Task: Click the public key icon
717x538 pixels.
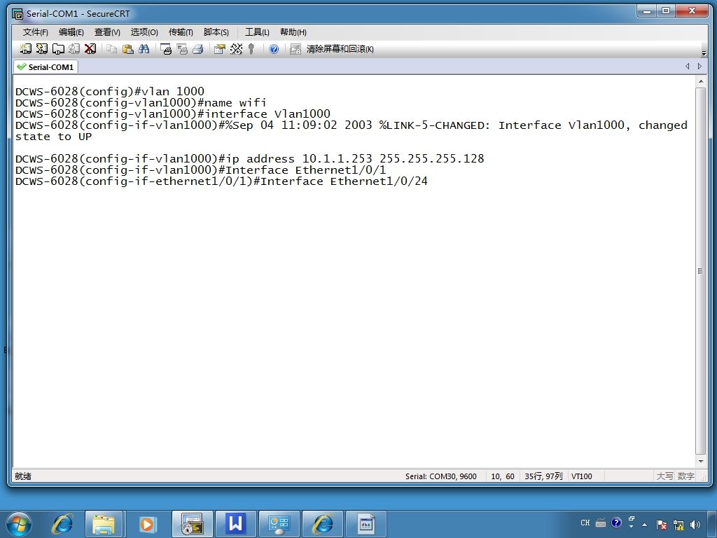Action: click(251, 49)
